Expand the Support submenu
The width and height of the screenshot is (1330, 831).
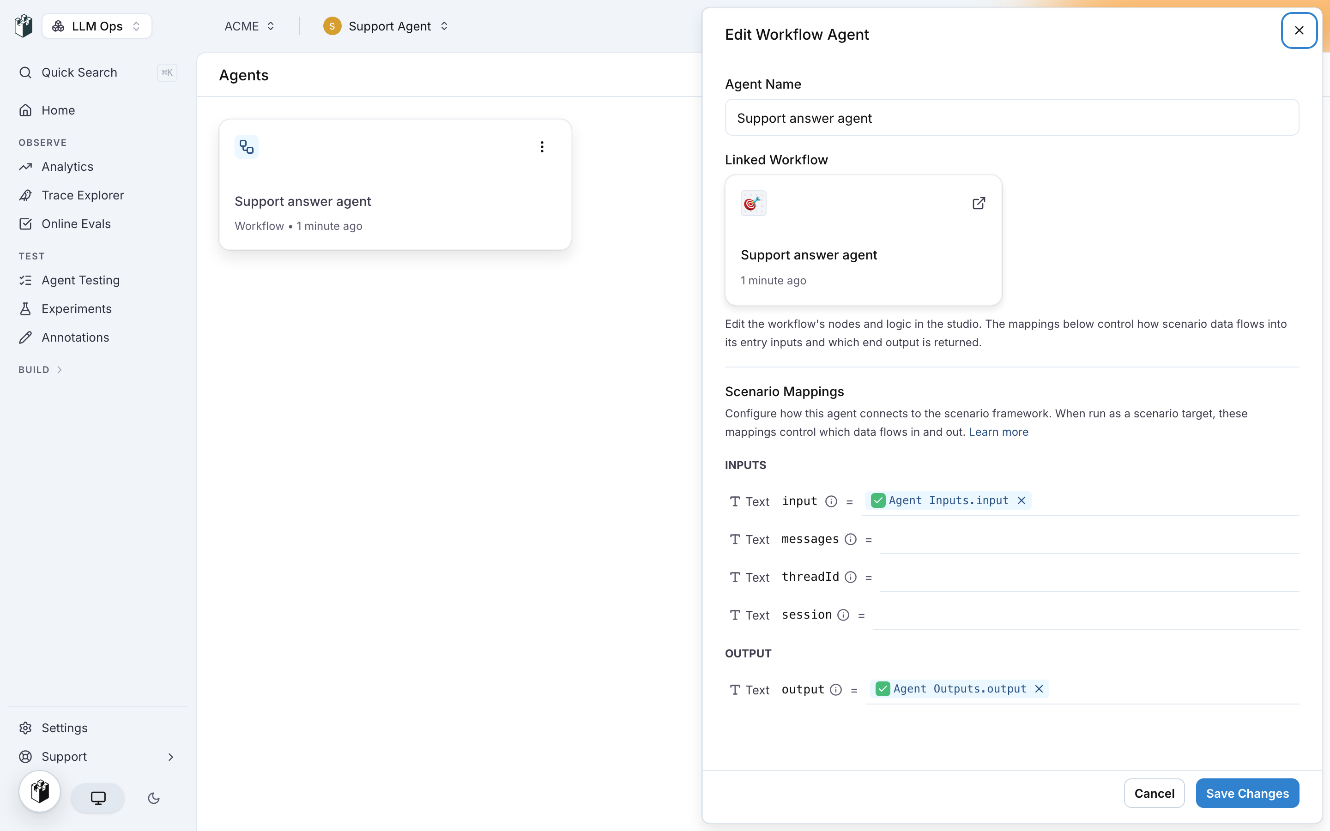98,757
